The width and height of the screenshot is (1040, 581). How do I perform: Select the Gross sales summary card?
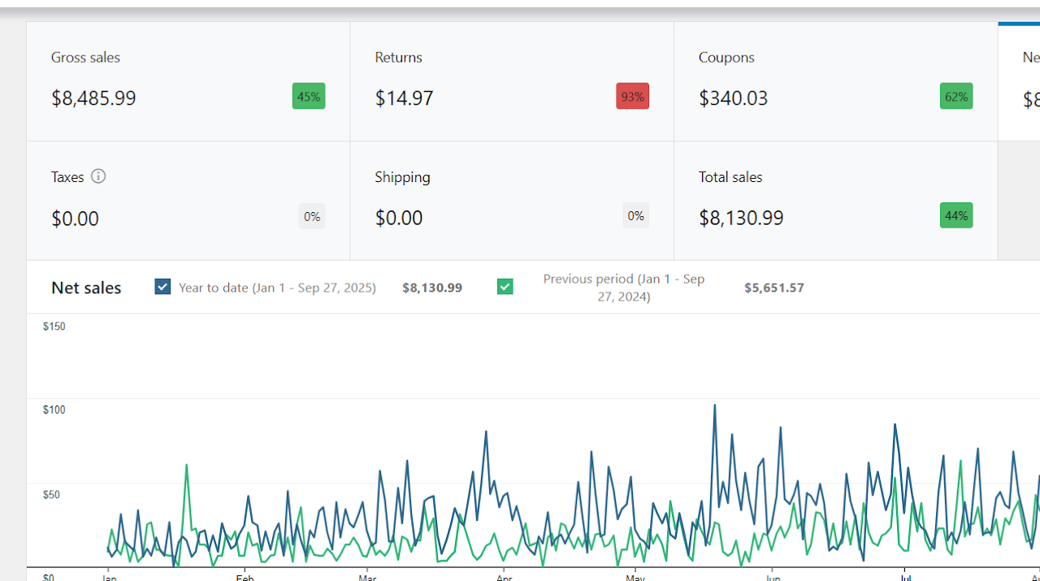[x=188, y=81]
